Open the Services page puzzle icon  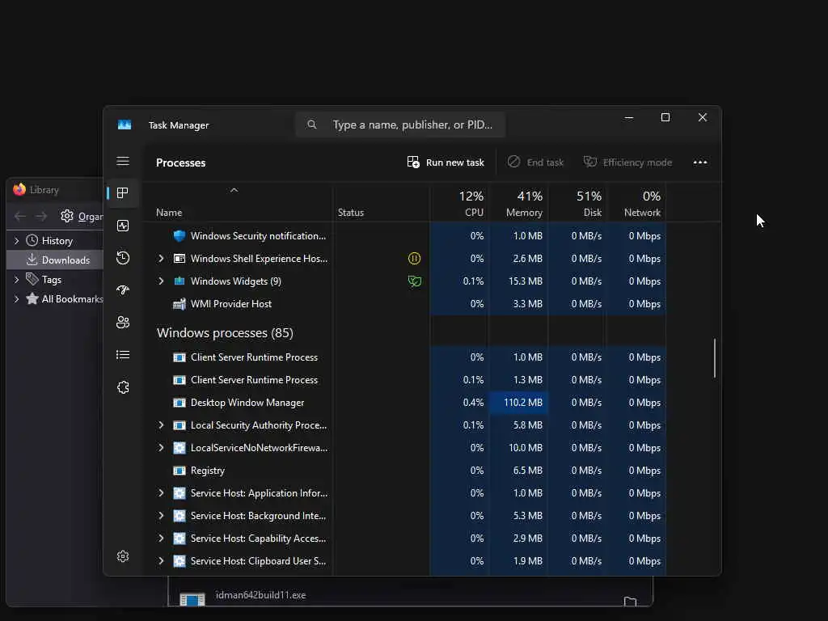pos(123,387)
